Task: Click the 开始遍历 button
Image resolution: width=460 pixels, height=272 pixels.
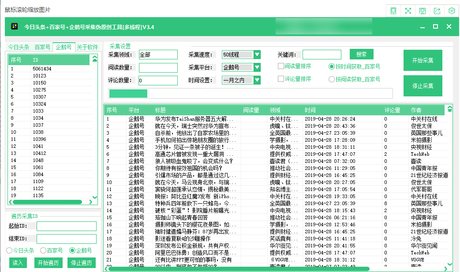Action: pyautogui.click(x=48, y=263)
